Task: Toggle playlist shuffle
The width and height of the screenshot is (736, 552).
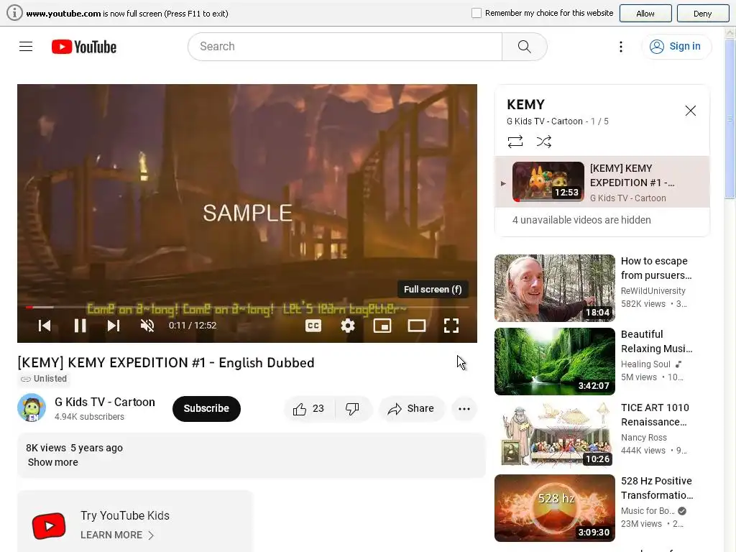Action: click(x=543, y=142)
